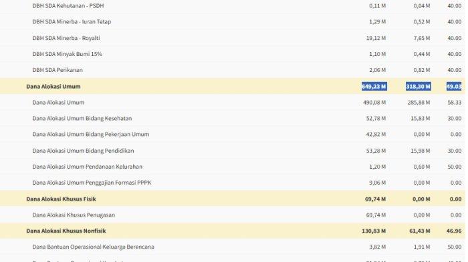Click the highlighted 318,30 M value
The image size is (468, 262).
pyautogui.click(x=418, y=87)
